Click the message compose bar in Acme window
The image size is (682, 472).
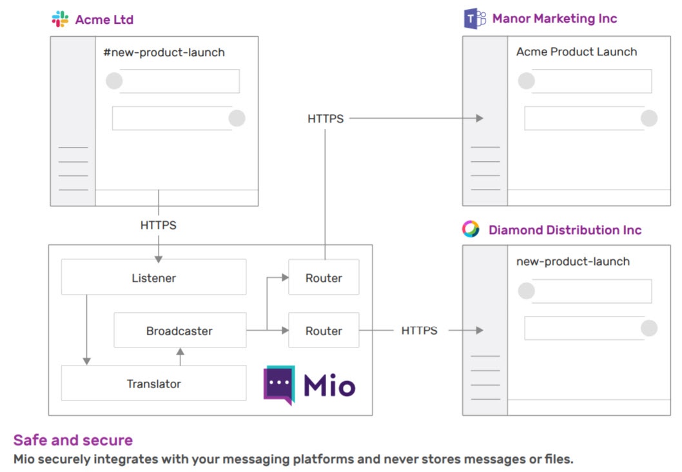[177, 197]
